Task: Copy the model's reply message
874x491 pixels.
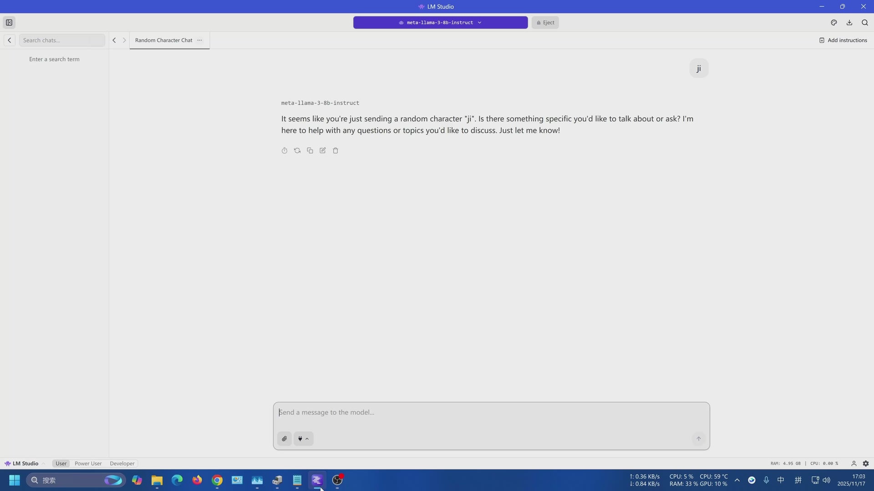Action: point(310,150)
